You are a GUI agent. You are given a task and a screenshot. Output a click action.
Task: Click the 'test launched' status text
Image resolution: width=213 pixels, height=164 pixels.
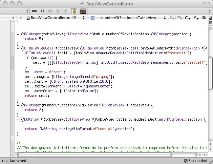(x=14, y=161)
